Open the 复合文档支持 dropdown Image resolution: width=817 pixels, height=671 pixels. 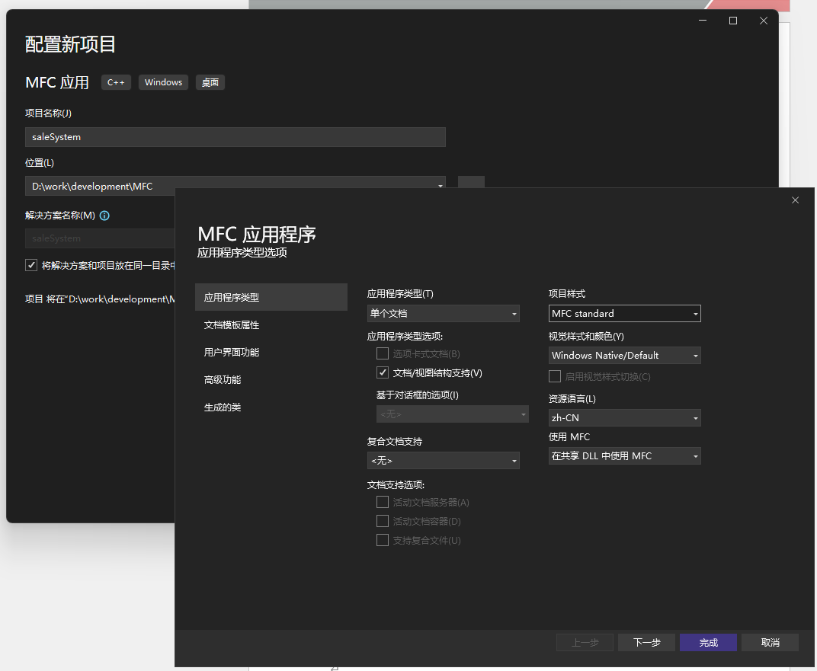click(443, 461)
